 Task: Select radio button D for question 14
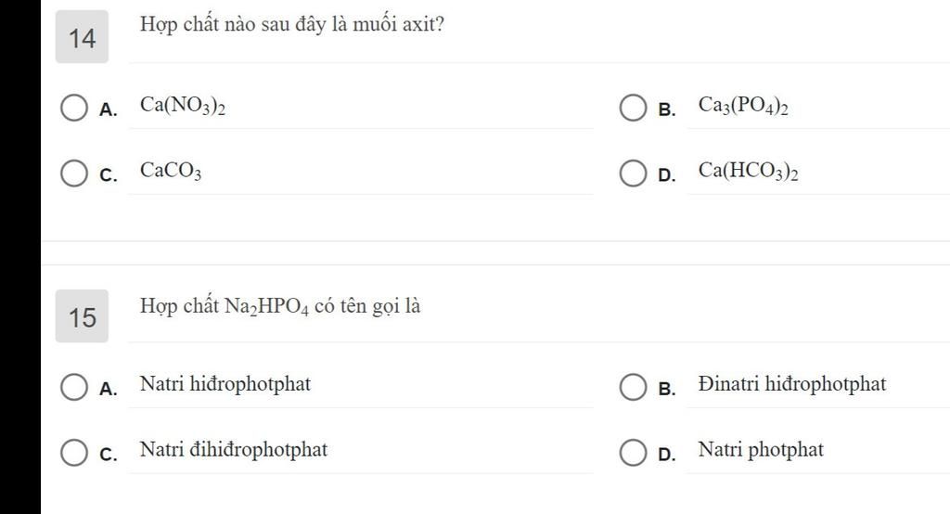(x=633, y=173)
